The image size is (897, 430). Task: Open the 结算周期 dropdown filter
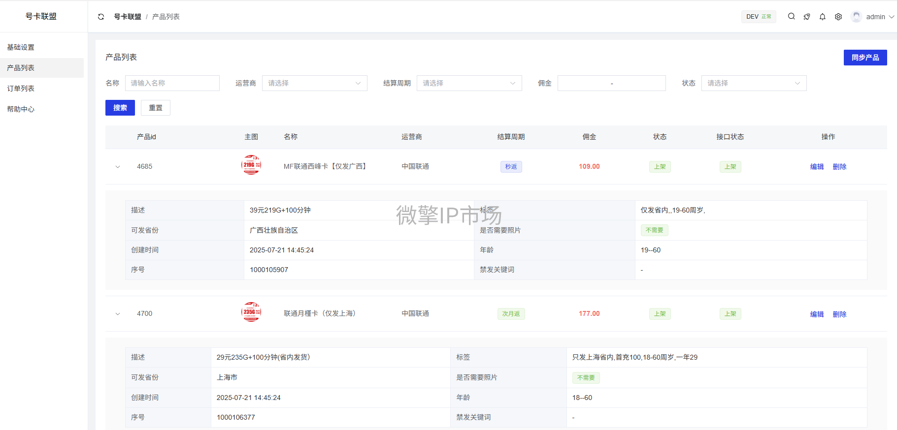click(469, 83)
